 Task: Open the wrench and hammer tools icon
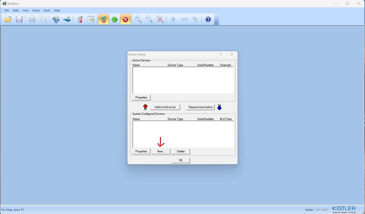[x=80, y=19]
